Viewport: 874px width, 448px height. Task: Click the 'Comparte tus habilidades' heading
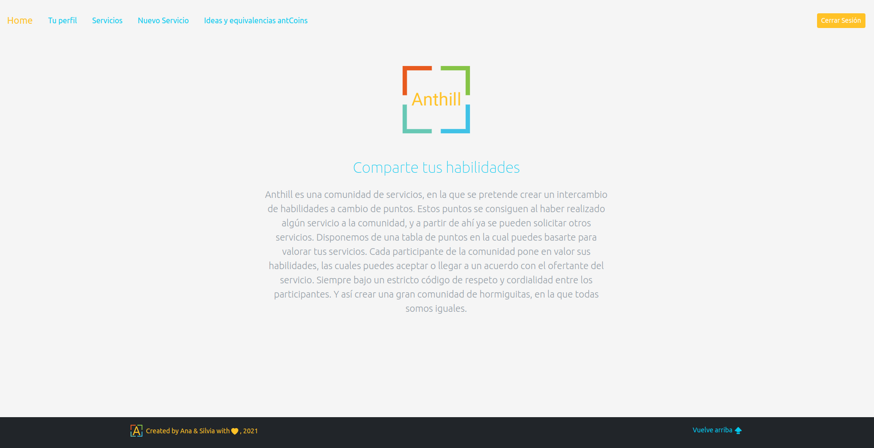(x=436, y=167)
